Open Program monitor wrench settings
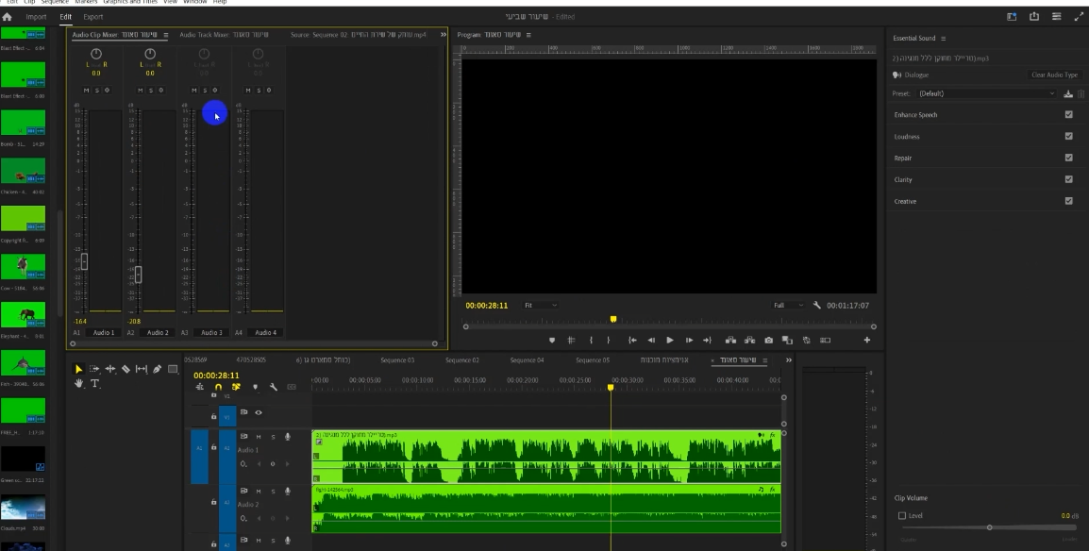 [x=817, y=306]
